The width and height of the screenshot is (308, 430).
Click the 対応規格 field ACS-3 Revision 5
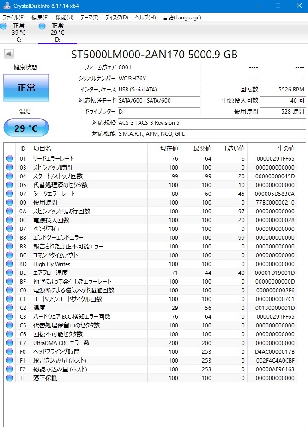212,123
